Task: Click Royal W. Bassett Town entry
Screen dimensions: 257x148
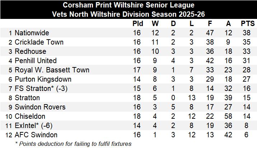Action: point(52,70)
